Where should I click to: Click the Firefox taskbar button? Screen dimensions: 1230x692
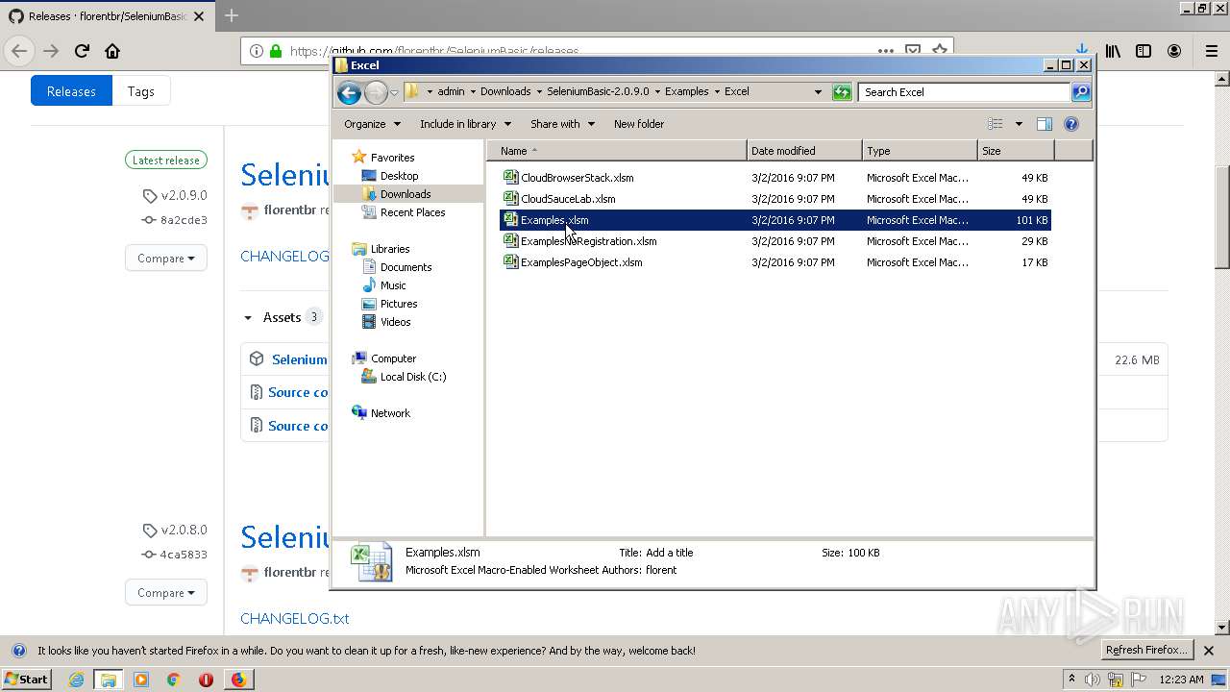coord(238,680)
